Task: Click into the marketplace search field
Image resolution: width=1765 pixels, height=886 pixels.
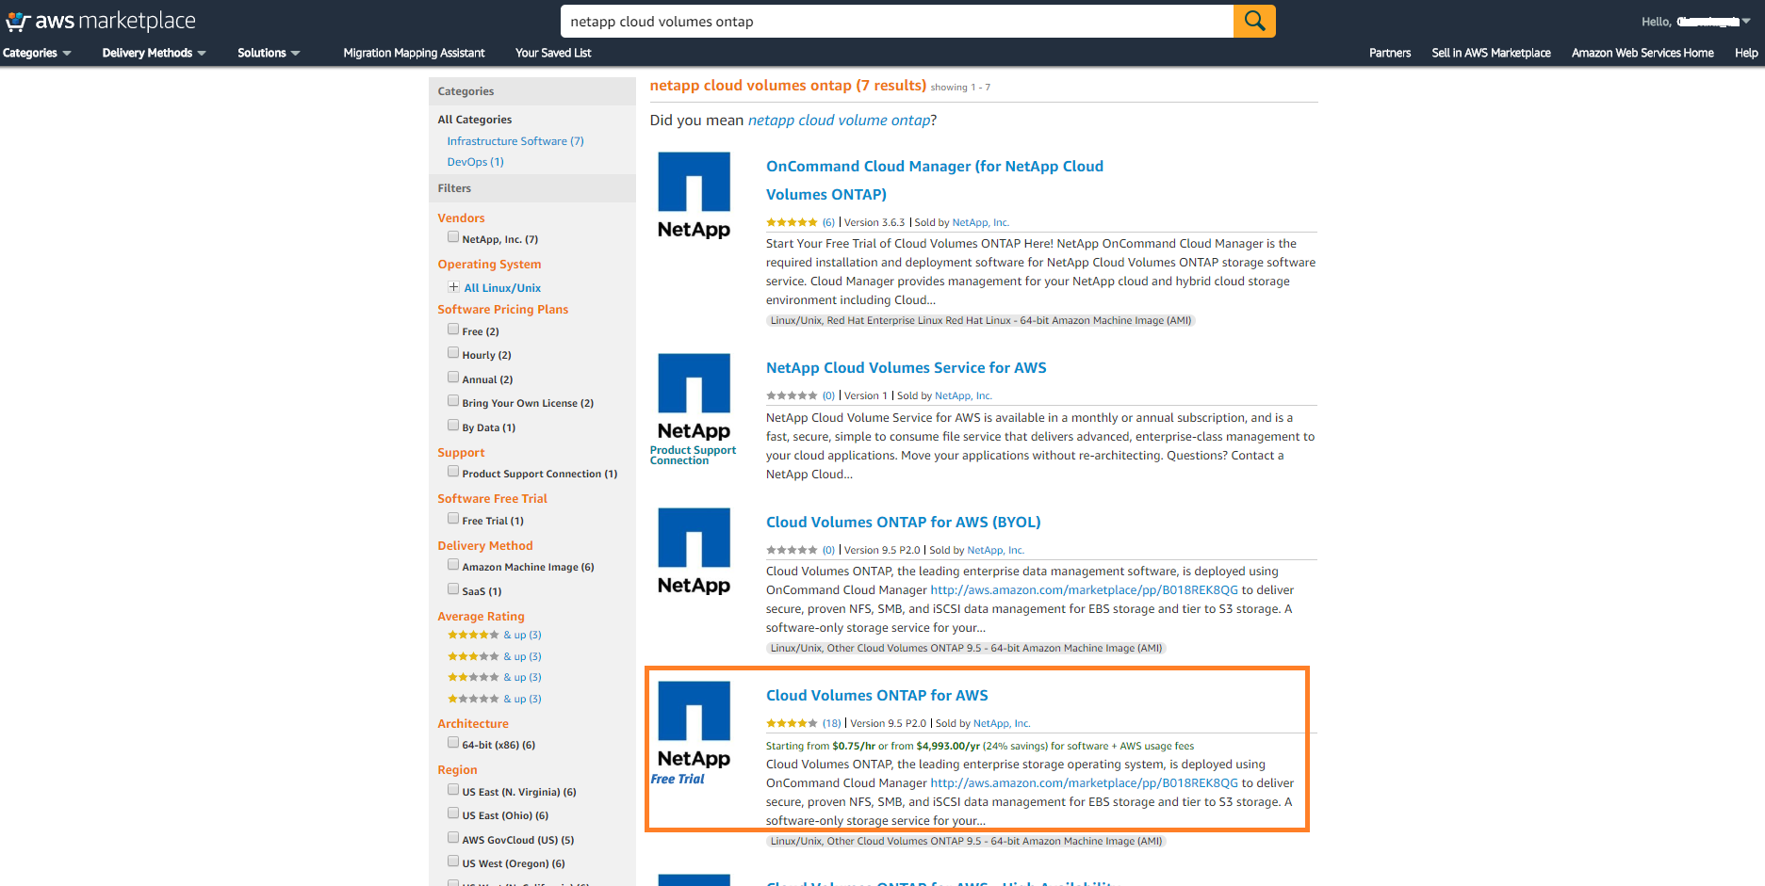Action: coord(895,22)
